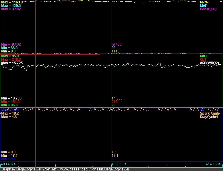
Task: Select the Spark Angle legend label
Action: click(210, 113)
